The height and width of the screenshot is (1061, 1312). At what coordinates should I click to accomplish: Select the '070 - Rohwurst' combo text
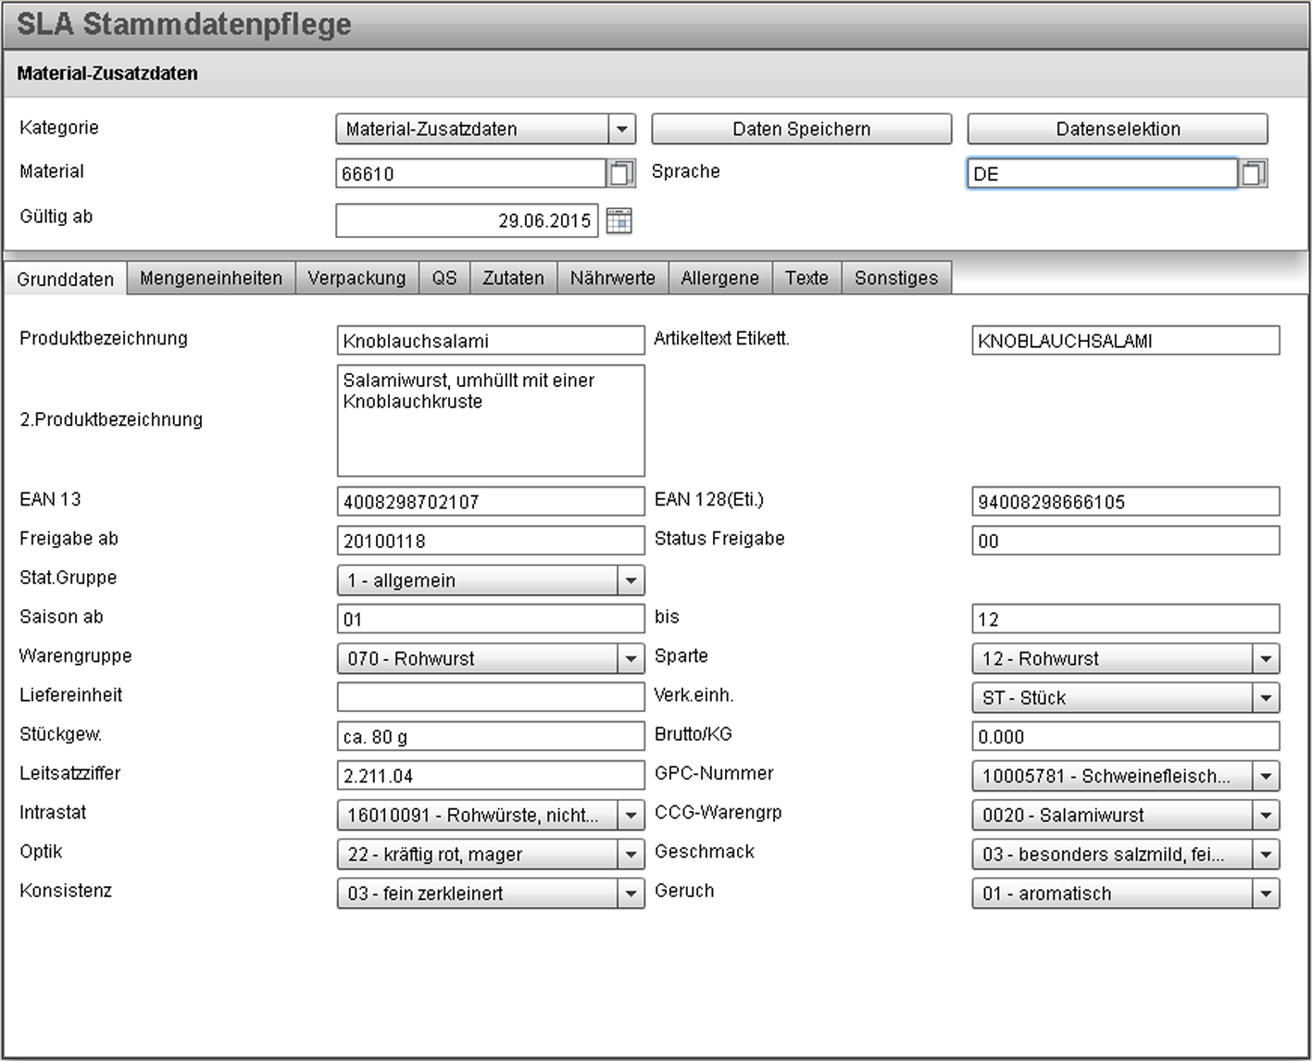click(411, 658)
